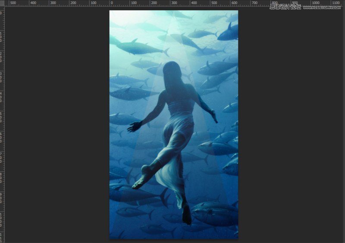Click the "600" mark on the horizontal ruler
The image size is (345, 243).
point(234,3)
